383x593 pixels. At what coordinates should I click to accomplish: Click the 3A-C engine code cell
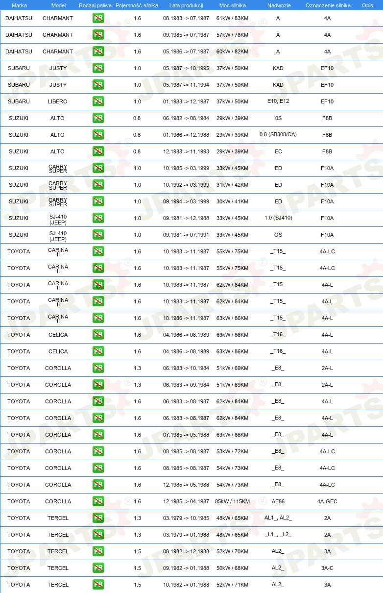[x=327, y=568]
